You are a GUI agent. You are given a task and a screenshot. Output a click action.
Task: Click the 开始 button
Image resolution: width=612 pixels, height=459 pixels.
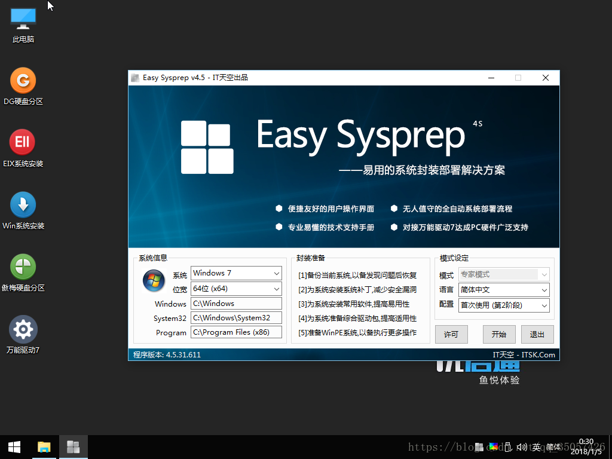click(x=499, y=335)
